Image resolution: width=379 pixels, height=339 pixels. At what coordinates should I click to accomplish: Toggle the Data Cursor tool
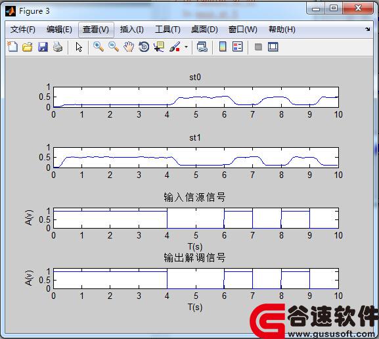(159, 47)
